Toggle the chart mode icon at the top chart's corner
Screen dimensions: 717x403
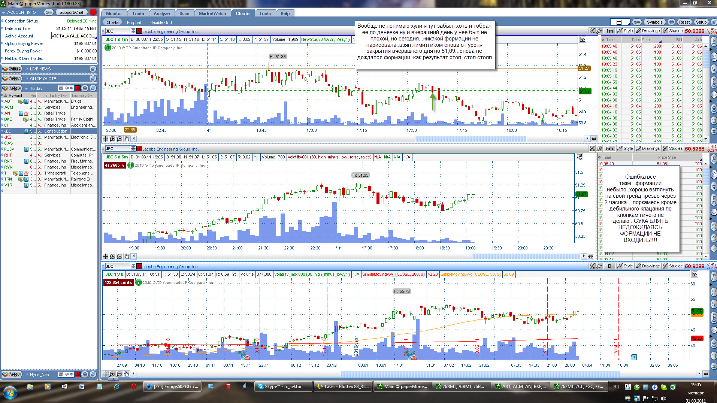pyautogui.click(x=583, y=39)
